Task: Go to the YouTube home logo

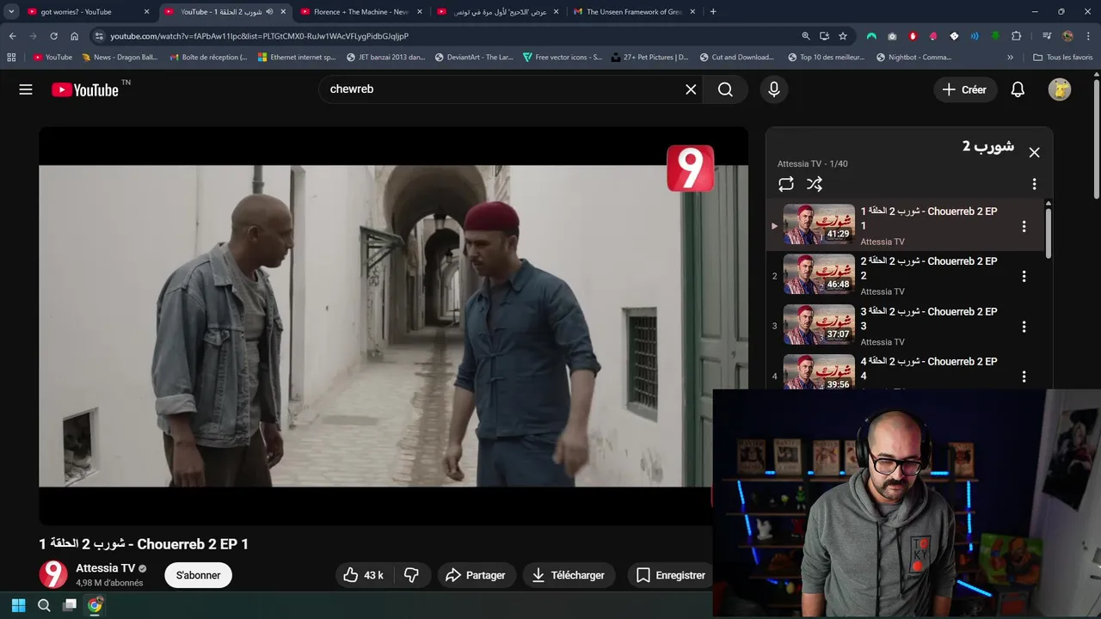Action: [x=85, y=89]
